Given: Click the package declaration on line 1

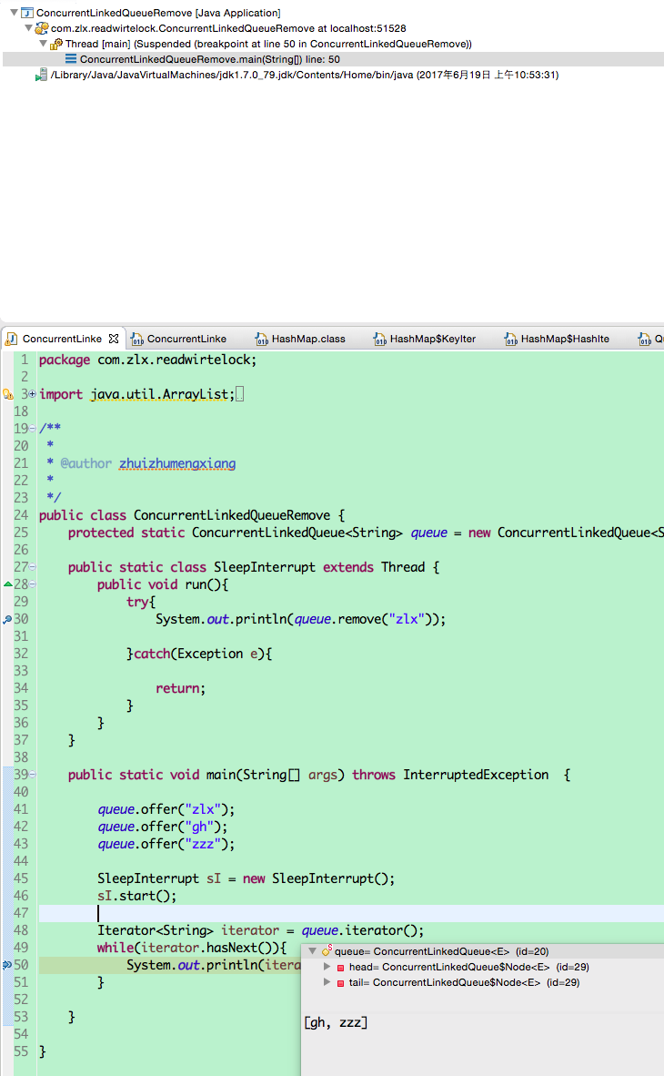Looking at the screenshot, I should click(147, 360).
